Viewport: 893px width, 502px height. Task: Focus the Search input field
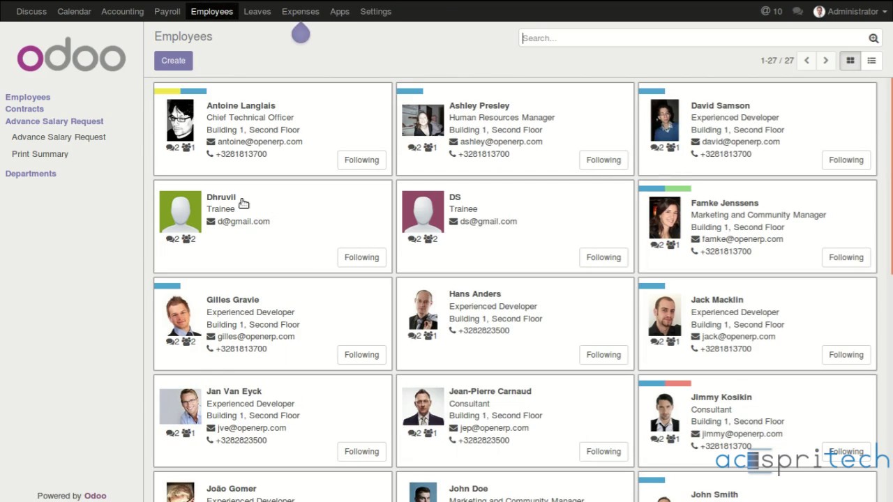(x=693, y=38)
